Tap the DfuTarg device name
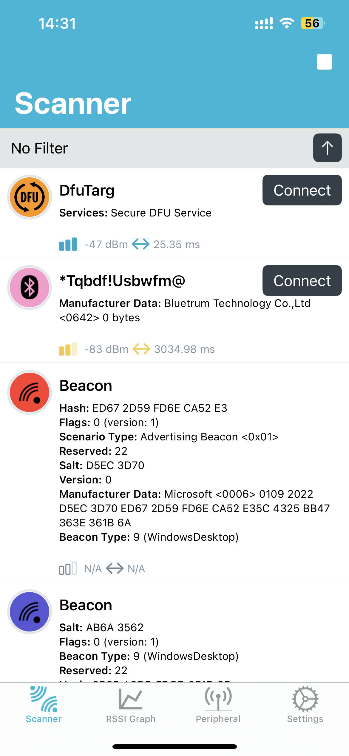 tap(87, 190)
